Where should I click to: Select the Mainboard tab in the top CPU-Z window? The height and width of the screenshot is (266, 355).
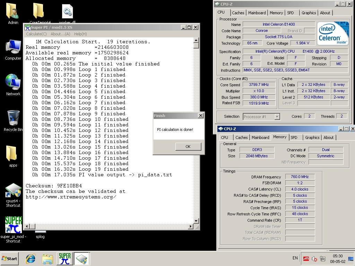tap(257, 13)
